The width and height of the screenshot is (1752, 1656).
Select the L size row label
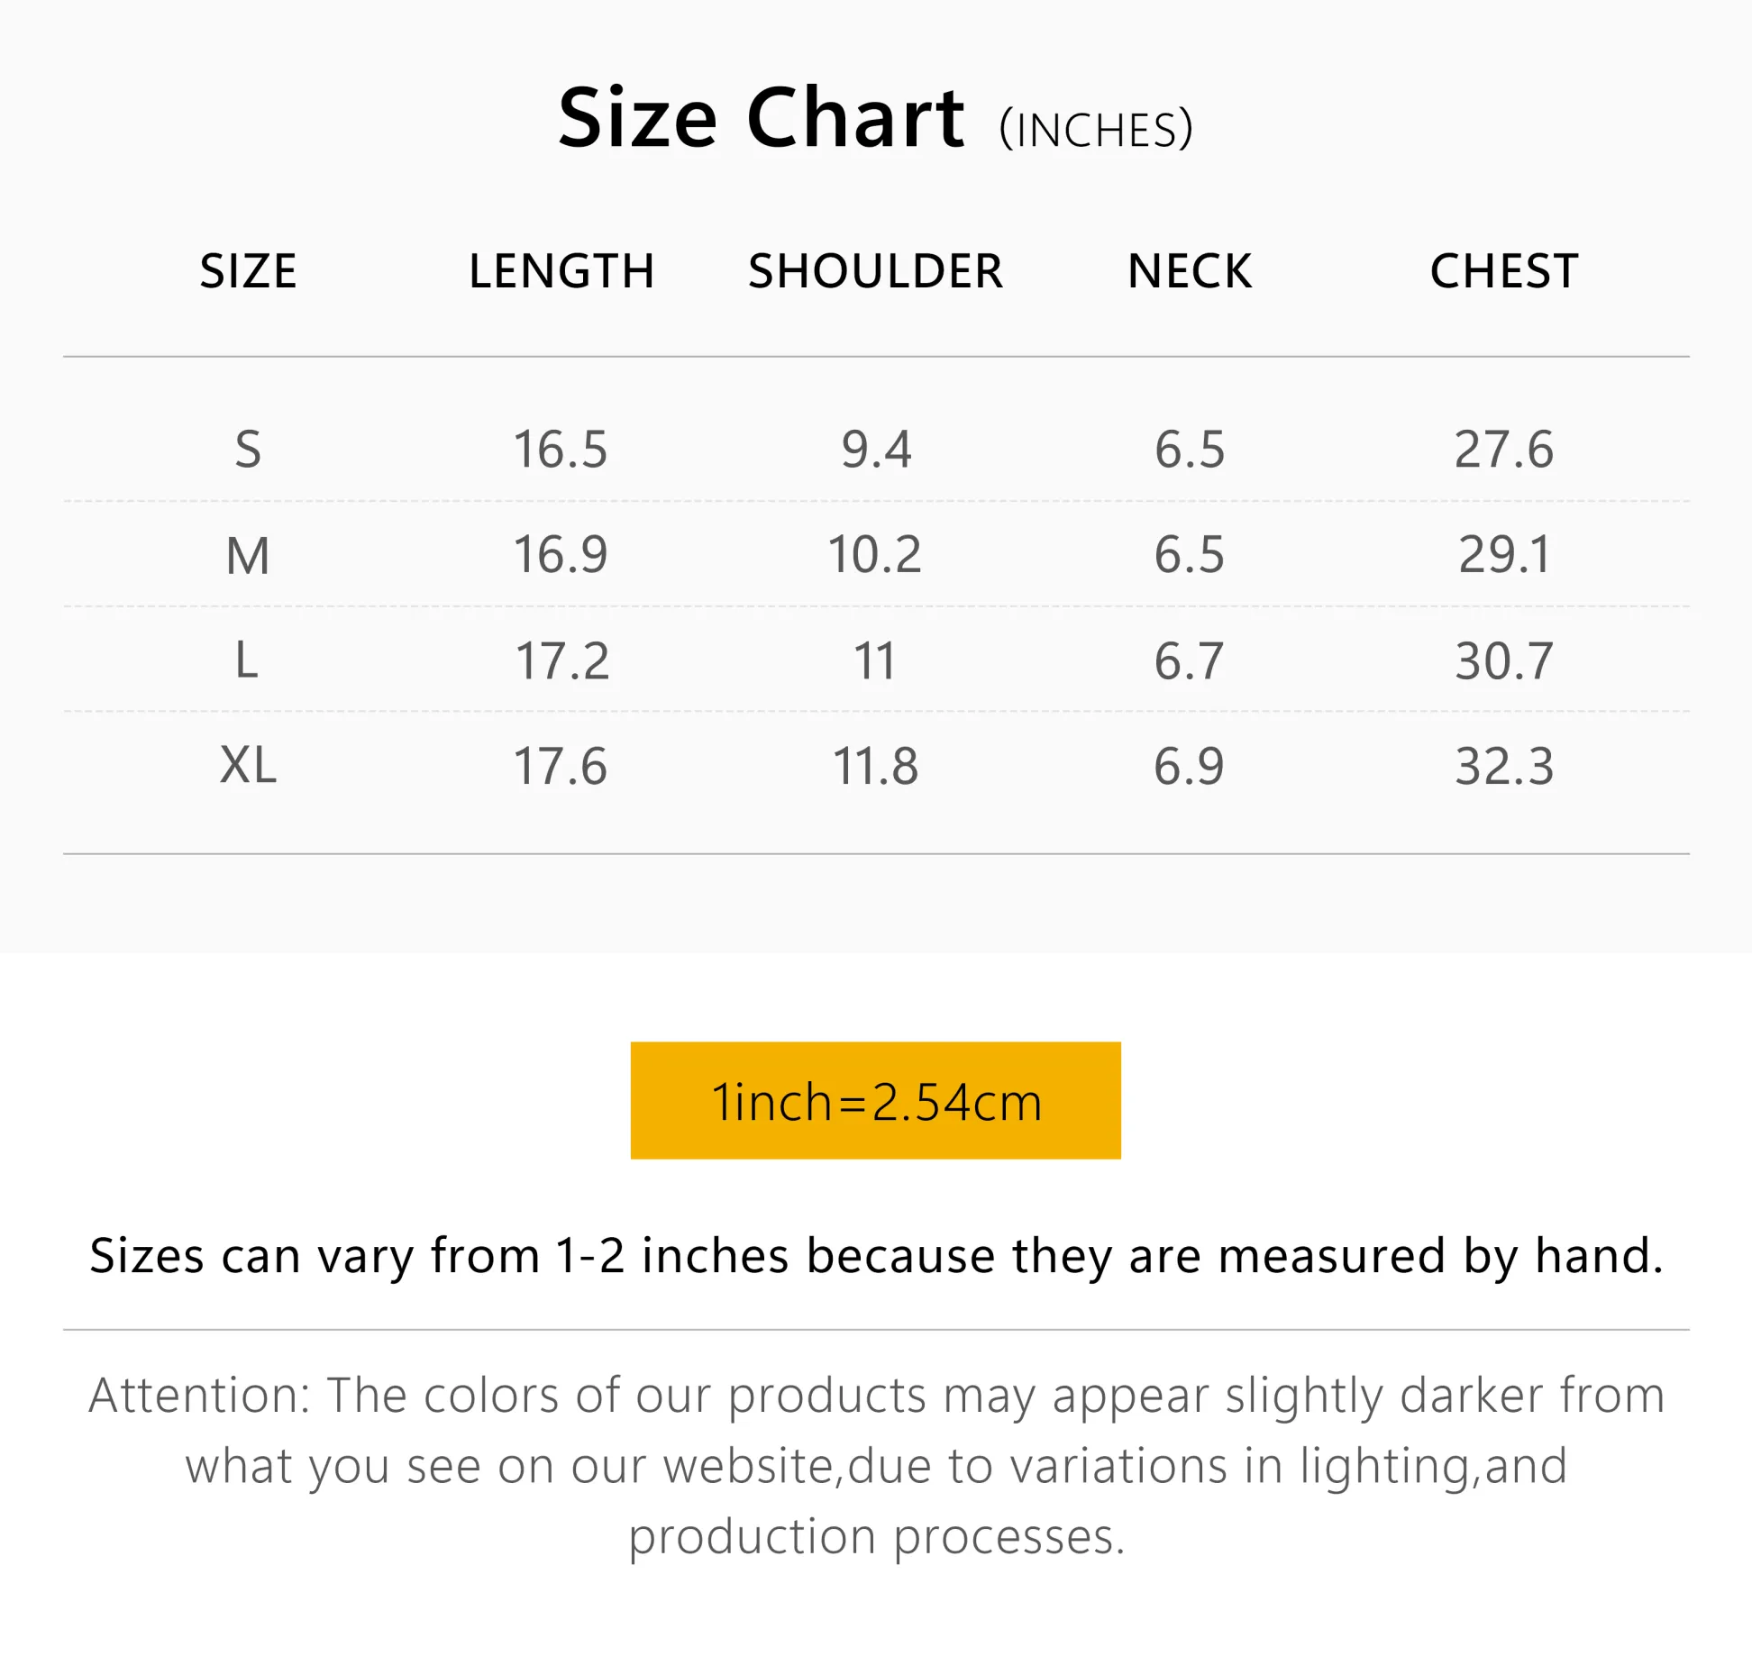pyautogui.click(x=246, y=660)
